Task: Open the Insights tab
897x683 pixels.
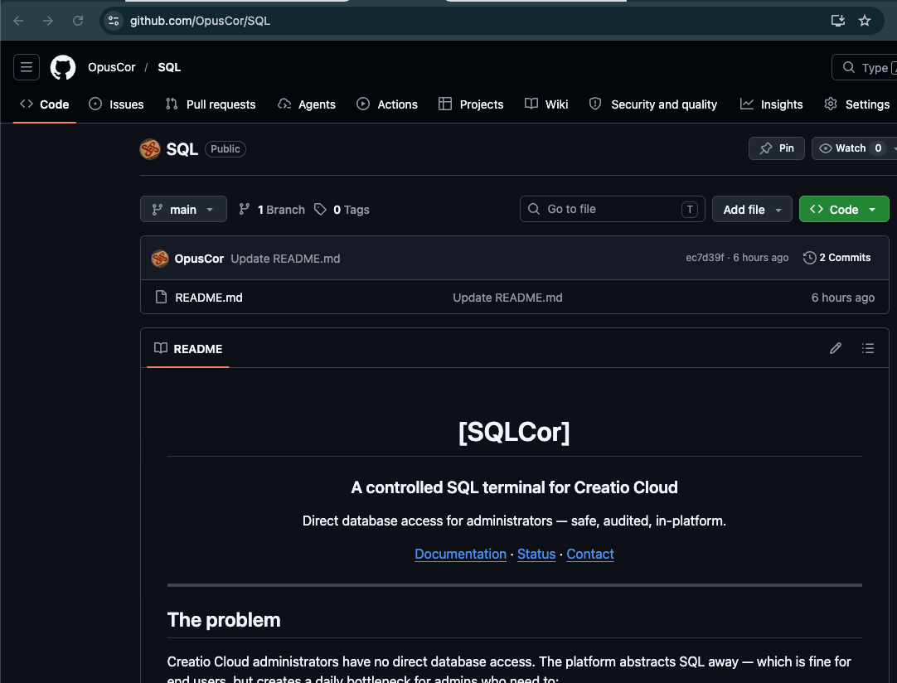Action: pyautogui.click(x=771, y=104)
